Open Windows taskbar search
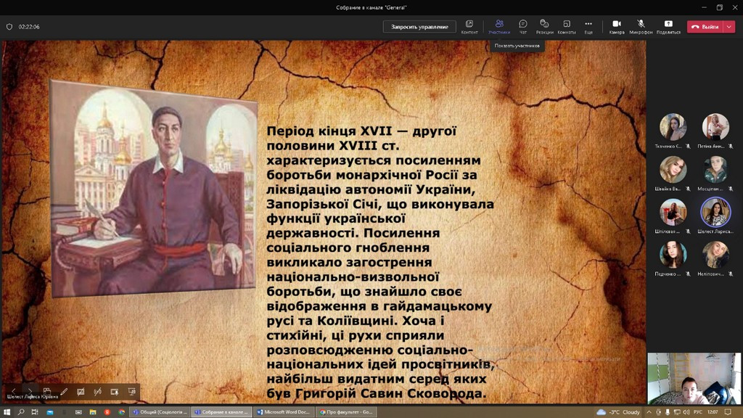The width and height of the screenshot is (743, 418). pyautogui.click(x=21, y=412)
